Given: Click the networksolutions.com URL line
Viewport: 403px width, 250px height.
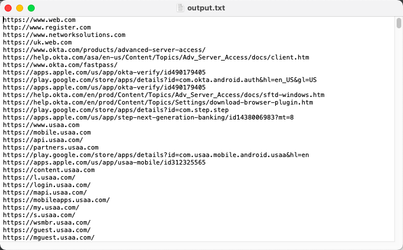Looking at the screenshot, I should [64, 35].
